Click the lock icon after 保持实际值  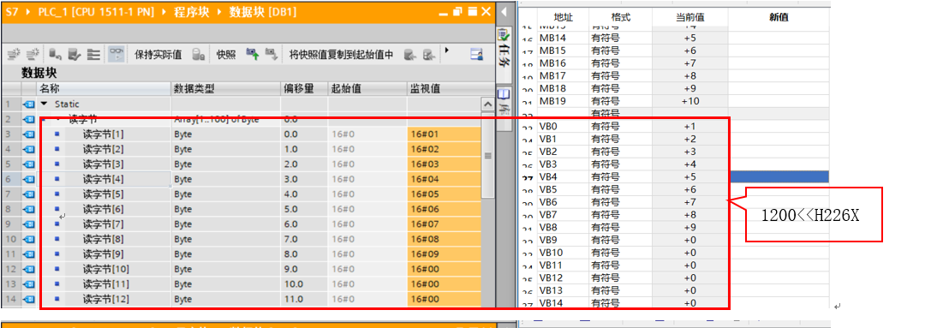click(199, 55)
